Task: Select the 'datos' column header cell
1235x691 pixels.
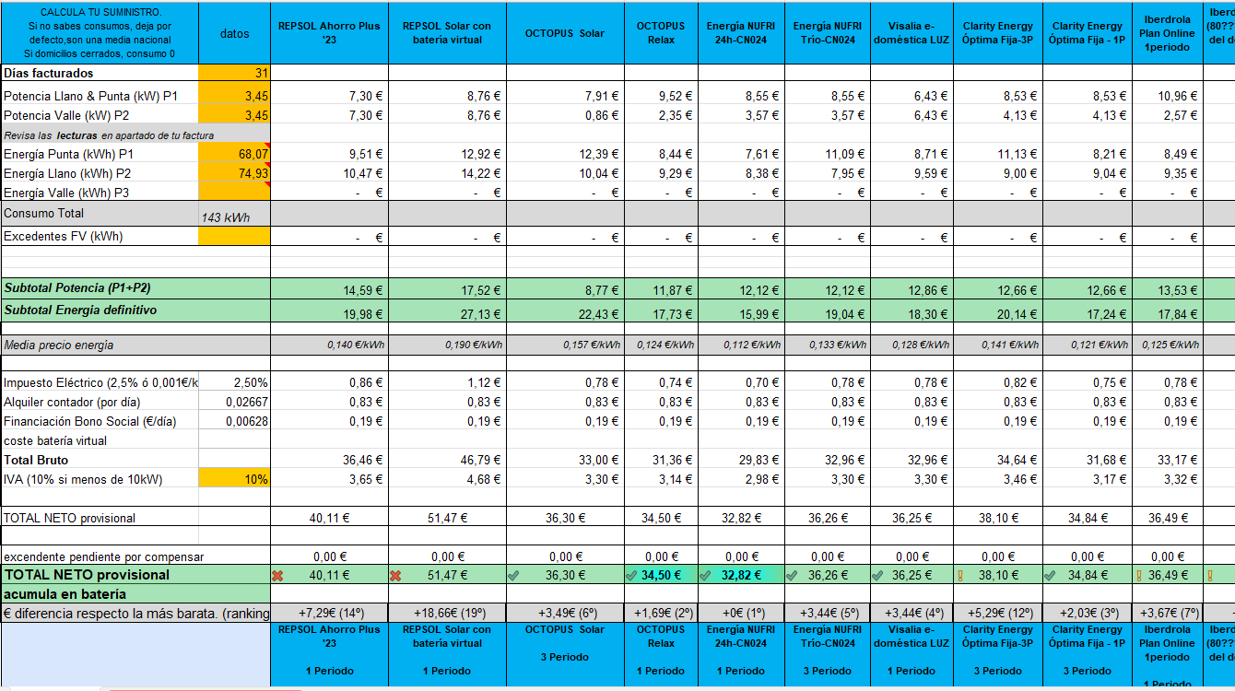Action: pos(234,33)
